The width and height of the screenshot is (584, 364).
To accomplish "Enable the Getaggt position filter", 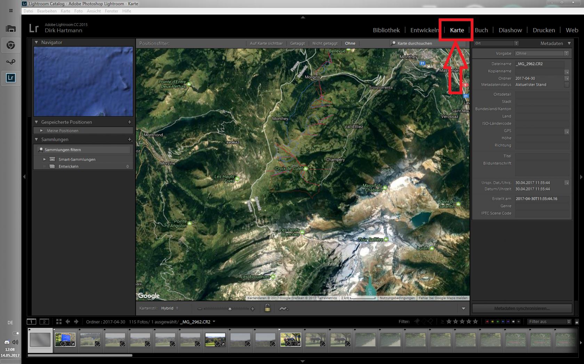I will click(297, 43).
